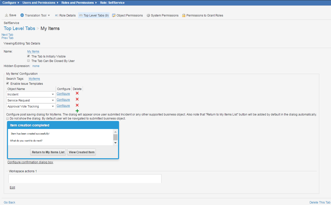Open Role Details via its icon
331x205 pixels.
57,15
